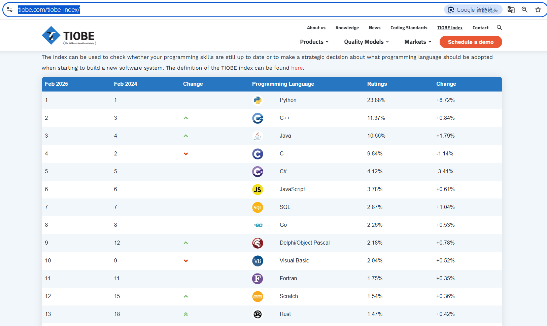Click the Google Lens button in address bar
This screenshot has width=547, height=326.
[x=473, y=10]
